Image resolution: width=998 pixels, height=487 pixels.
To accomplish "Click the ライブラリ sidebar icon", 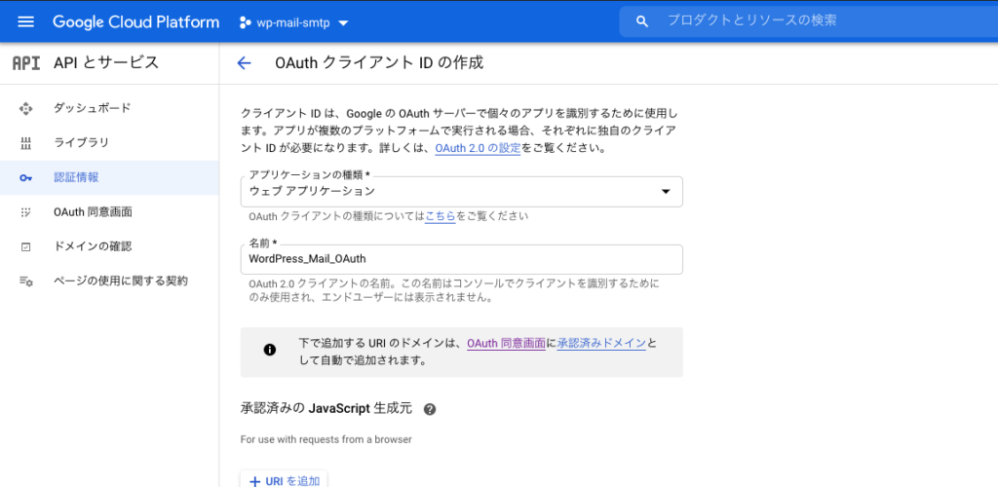I will tap(26, 143).
